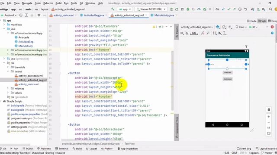Viewport: 277px width, 155px height.
Task: Click the editor horizontal scrollbar
Action: coord(92,140)
